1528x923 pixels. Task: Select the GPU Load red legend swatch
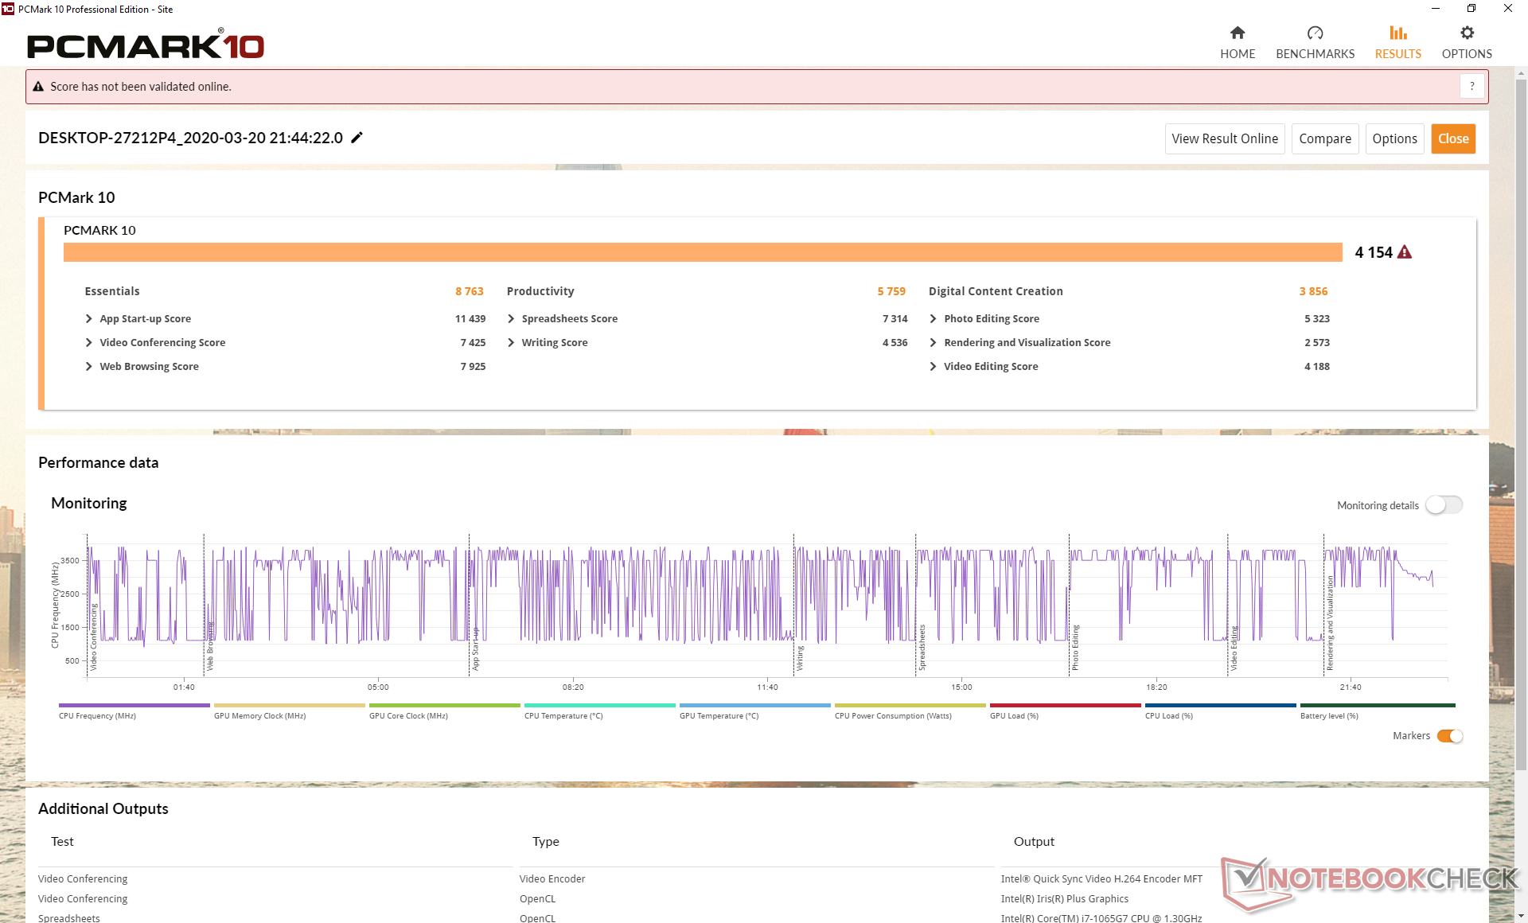point(1064,705)
